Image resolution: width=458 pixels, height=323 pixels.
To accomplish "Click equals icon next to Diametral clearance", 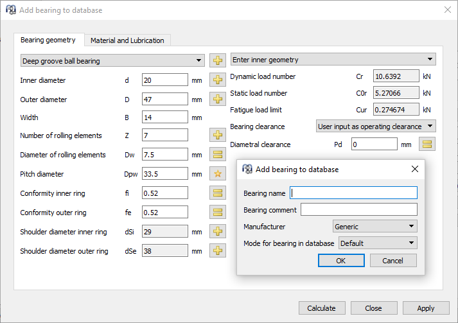I will pyautogui.click(x=427, y=144).
